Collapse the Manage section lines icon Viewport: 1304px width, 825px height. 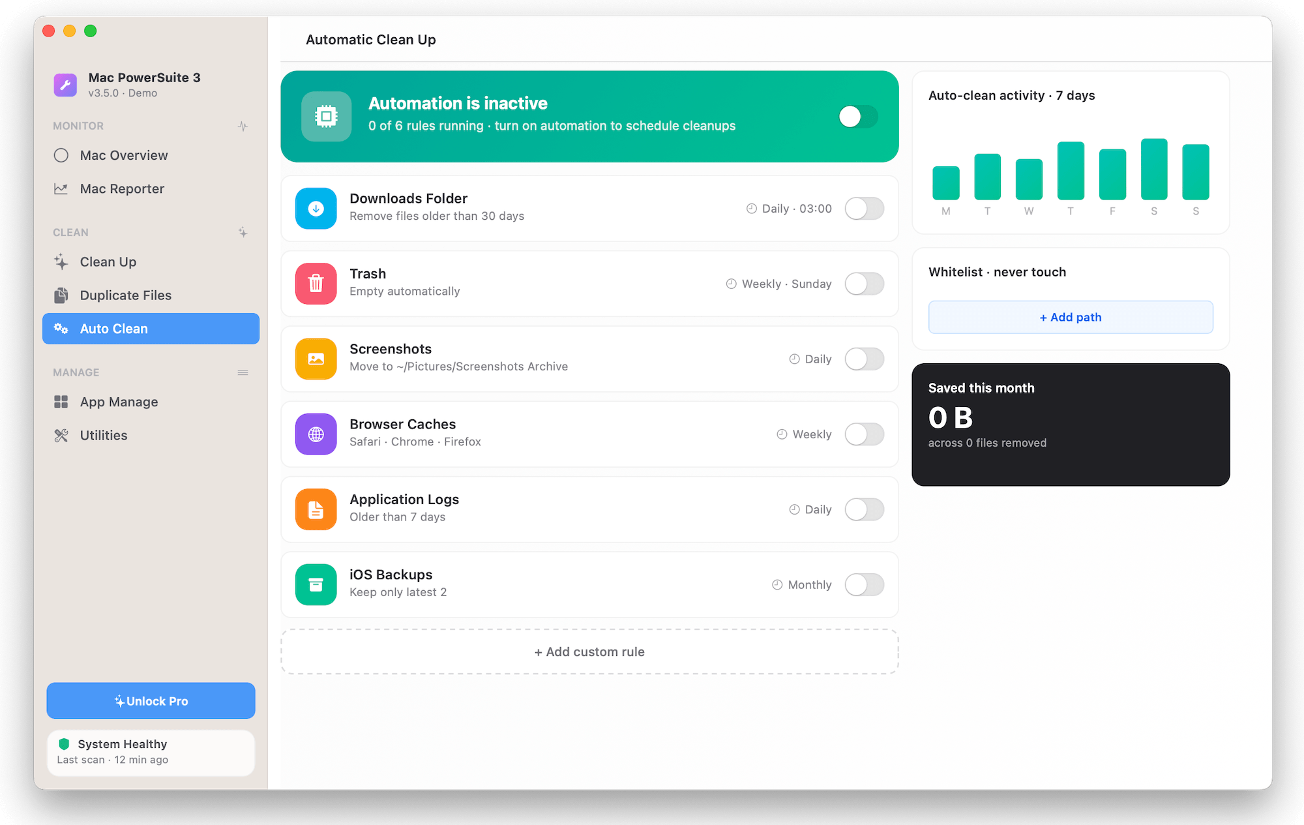click(x=243, y=372)
